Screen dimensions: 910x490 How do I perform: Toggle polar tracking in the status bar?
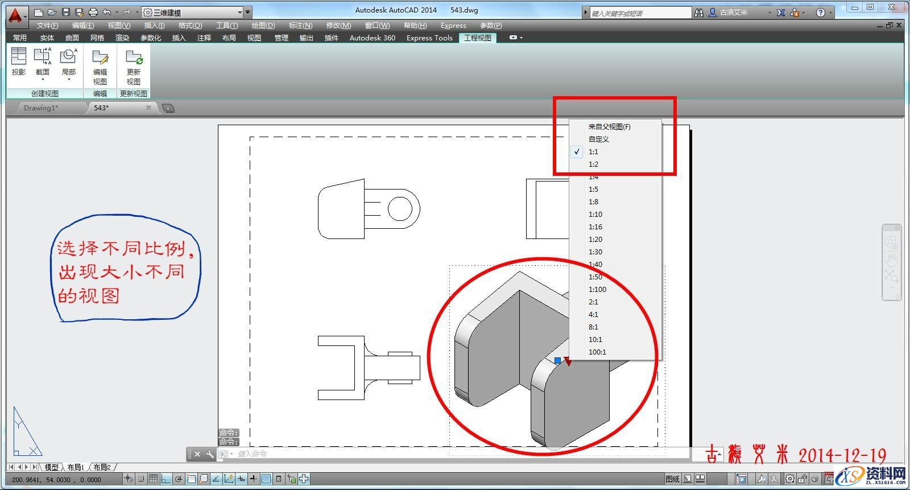pos(179,479)
